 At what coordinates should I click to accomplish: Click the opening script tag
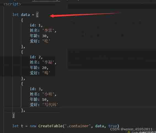[12, 4]
